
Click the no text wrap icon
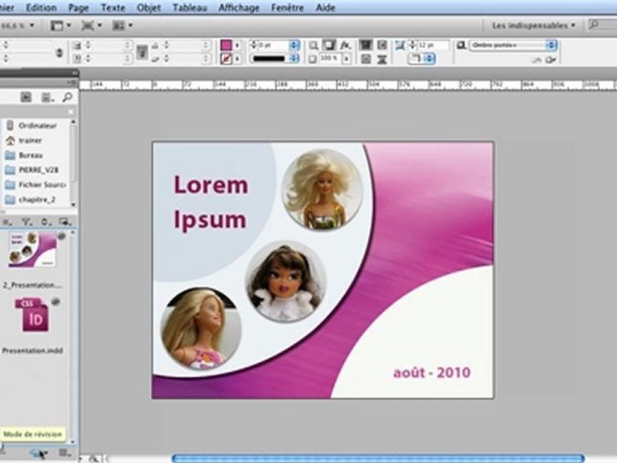point(366,45)
